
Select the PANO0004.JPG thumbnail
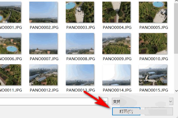coord(116,12)
